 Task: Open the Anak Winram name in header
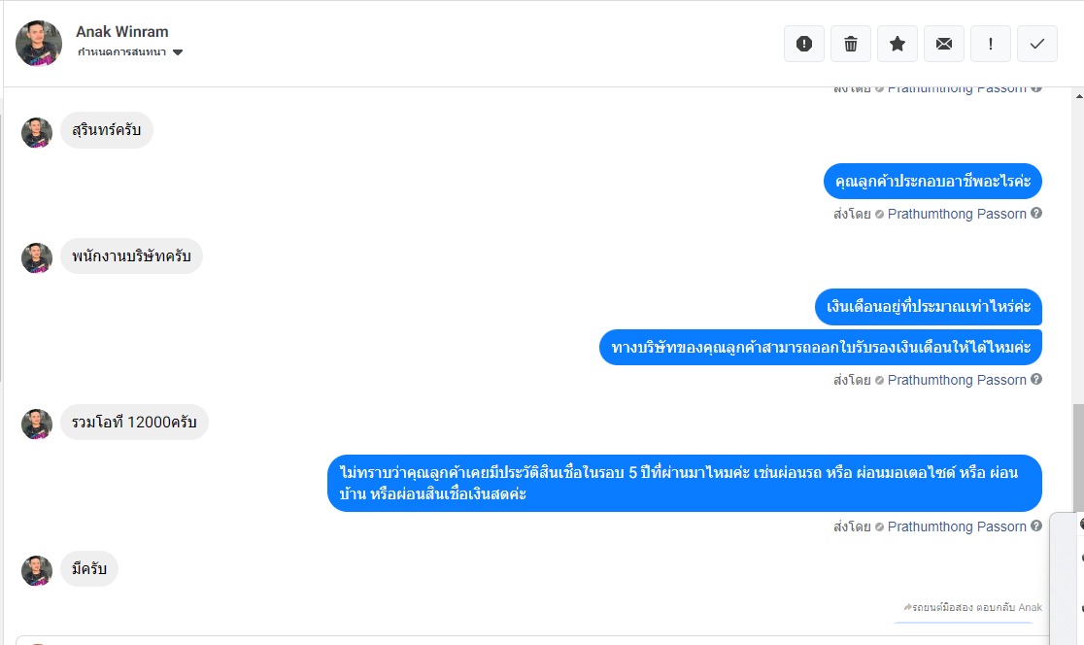point(122,32)
